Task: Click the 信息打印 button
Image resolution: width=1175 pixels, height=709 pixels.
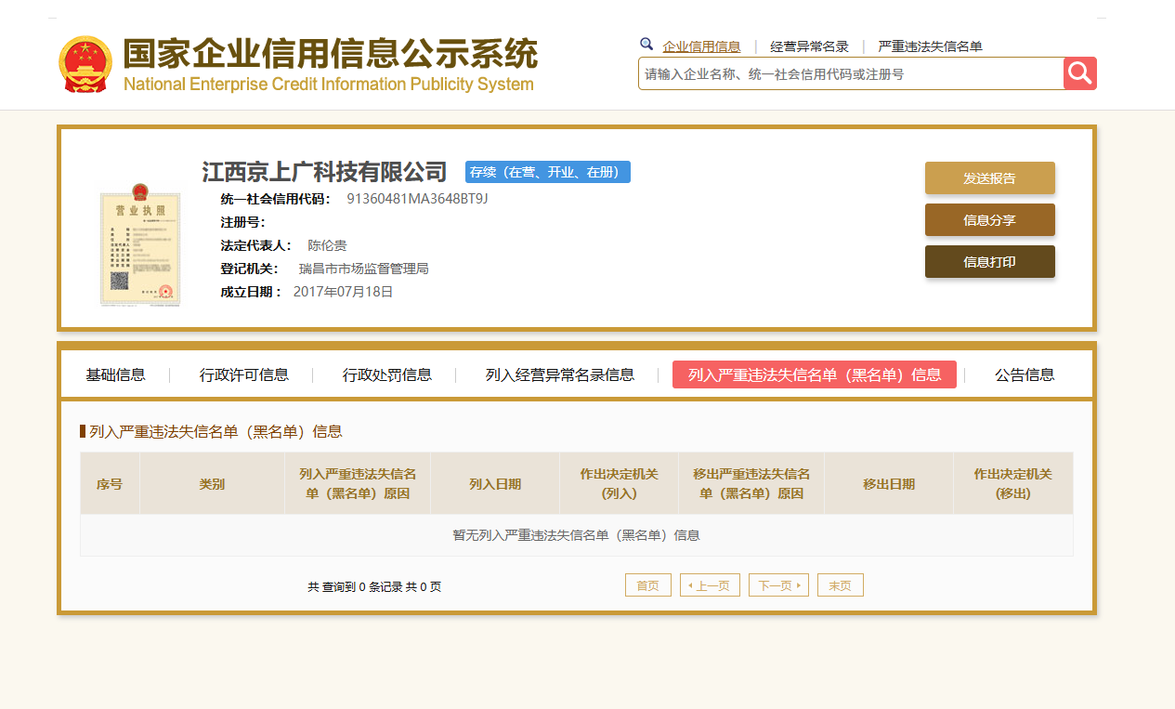Action: point(990,262)
